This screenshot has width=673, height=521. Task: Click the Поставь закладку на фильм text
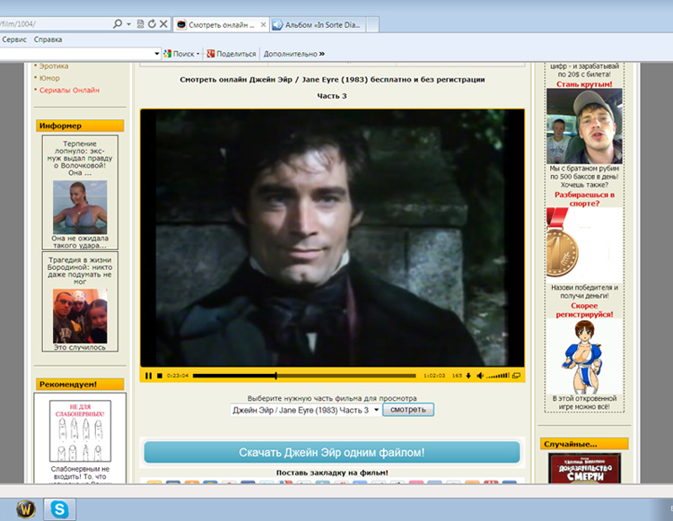(332, 473)
